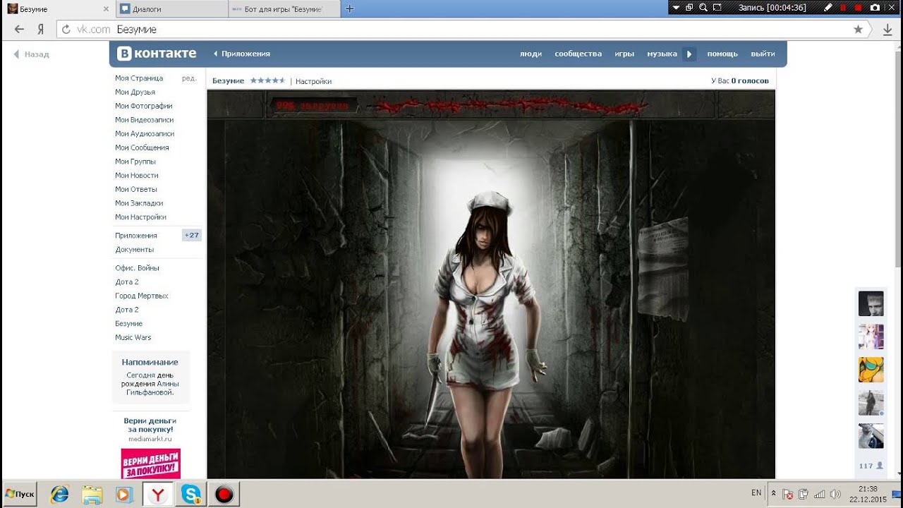Open the игры header menu
Image resolution: width=903 pixels, height=508 pixels.
click(624, 54)
